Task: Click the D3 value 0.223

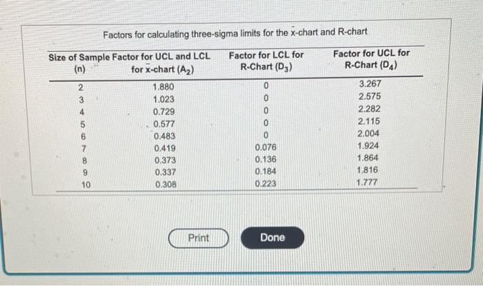Action: (x=266, y=183)
